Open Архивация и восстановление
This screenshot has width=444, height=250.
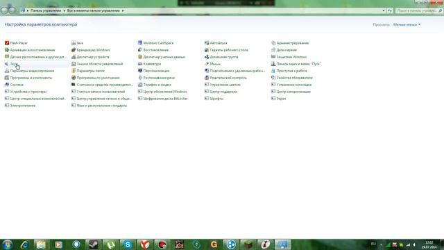pyautogui.click(x=30, y=50)
